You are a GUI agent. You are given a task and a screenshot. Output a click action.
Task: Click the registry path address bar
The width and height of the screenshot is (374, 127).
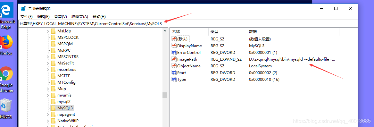(188, 24)
